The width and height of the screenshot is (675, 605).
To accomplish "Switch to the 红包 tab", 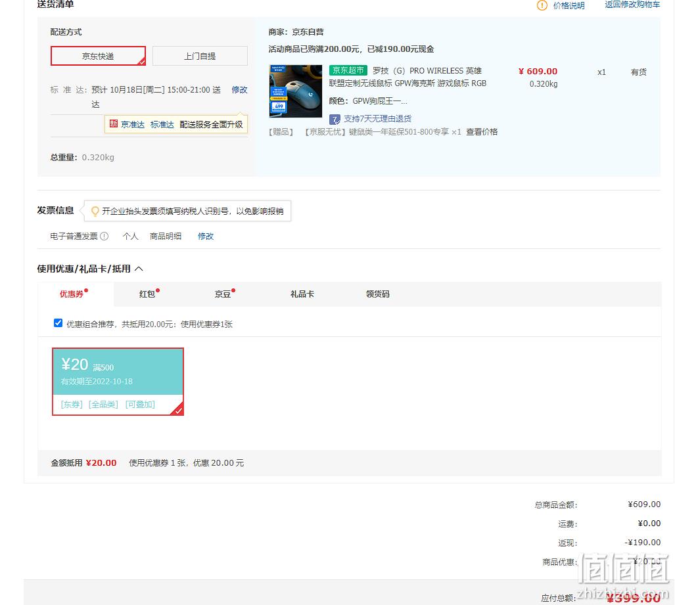I will pos(147,294).
